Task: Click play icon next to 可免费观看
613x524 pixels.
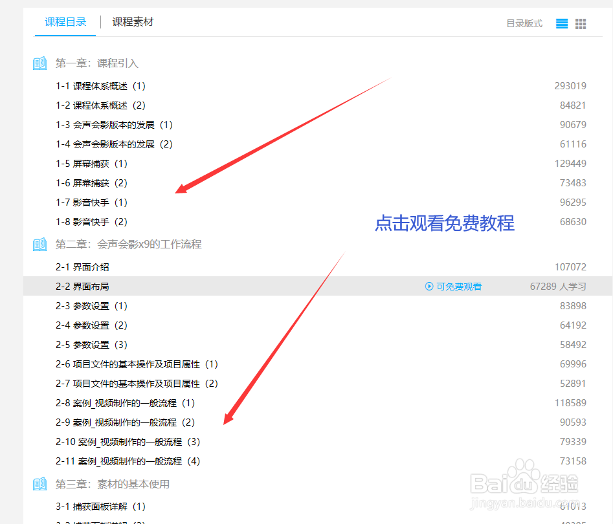Action: 429,287
